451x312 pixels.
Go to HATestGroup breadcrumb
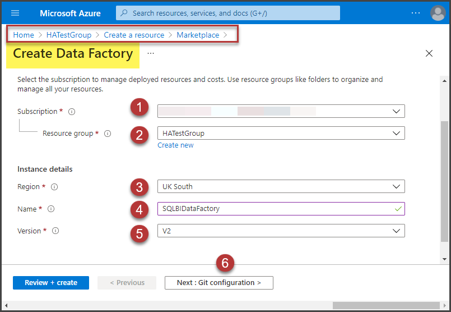(x=69, y=35)
